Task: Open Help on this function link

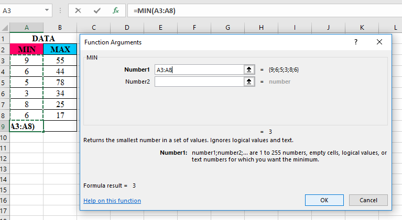Action: 112,201
